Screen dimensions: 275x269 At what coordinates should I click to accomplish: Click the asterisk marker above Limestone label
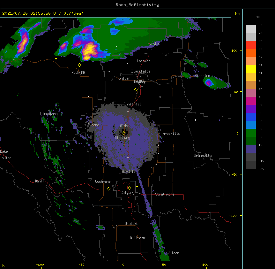[x=49, y=110]
